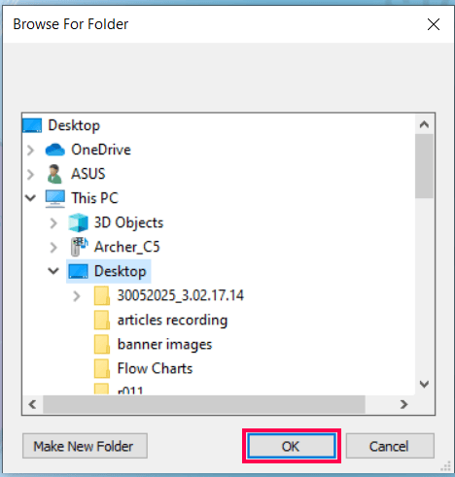Click the Cancel button
Viewport: 455px width, 477px height.
[390, 446]
